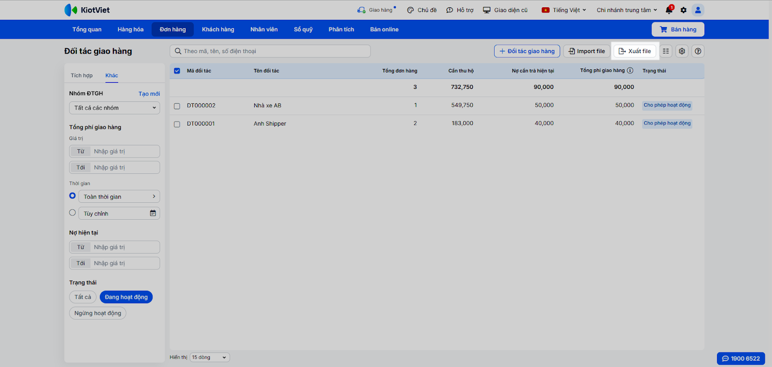Image resolution: width=772 pixels, height=367 pixels.
Task: Click the Tạo mới link
Action: pyautogui.click(x=149, y=94)
